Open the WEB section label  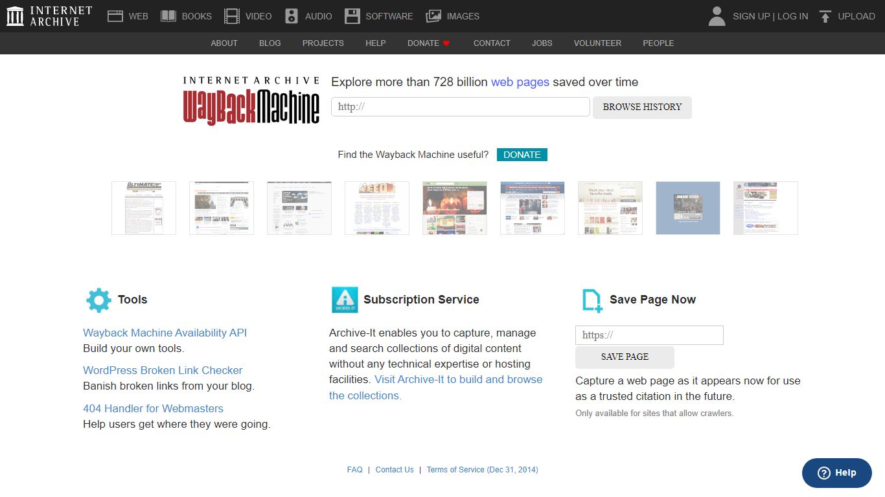[x=139, y=16]
